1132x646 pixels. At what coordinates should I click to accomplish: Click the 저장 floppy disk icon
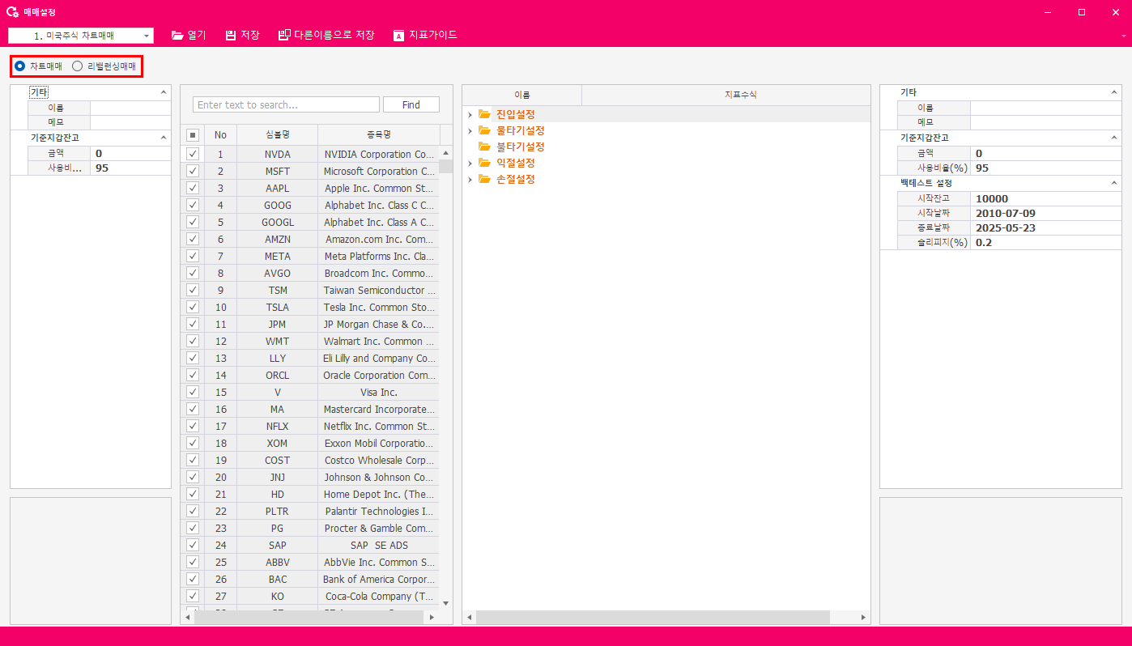tap(231, 36)
